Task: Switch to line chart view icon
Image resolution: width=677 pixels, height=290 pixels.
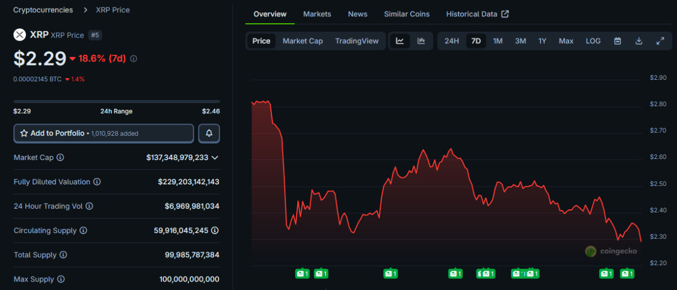Action: 400,41
